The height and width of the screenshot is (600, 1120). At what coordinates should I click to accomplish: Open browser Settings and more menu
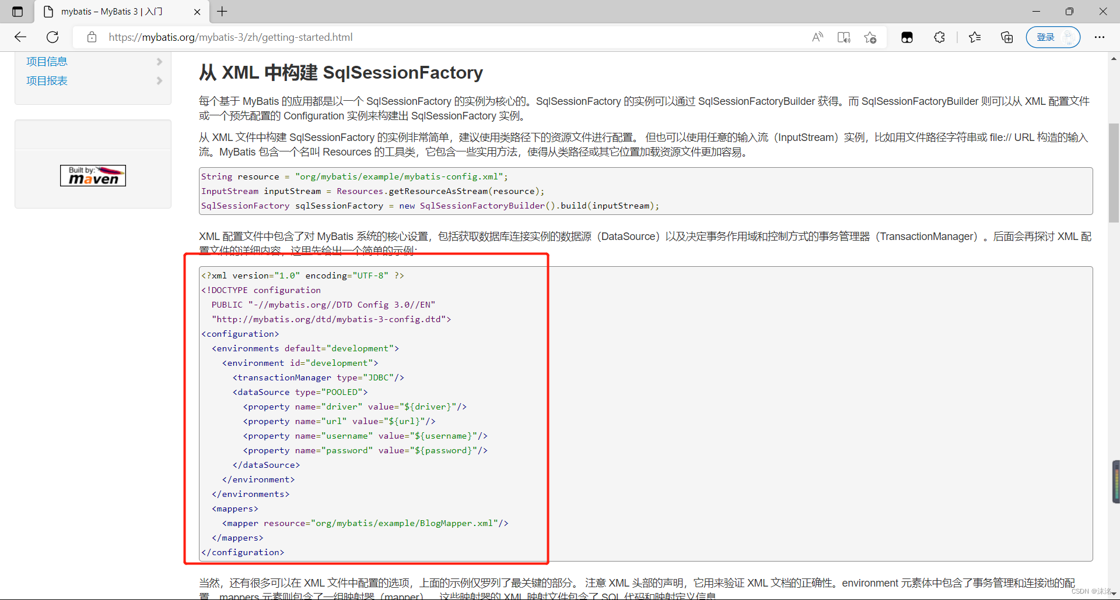[x=1100, y=37]
